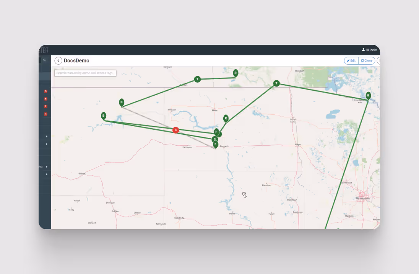Image resolution: width=419 pixels, height=274 pixels.
Task: Click the Billings city label
Action: pyautogui.click(x=82, y=174)
